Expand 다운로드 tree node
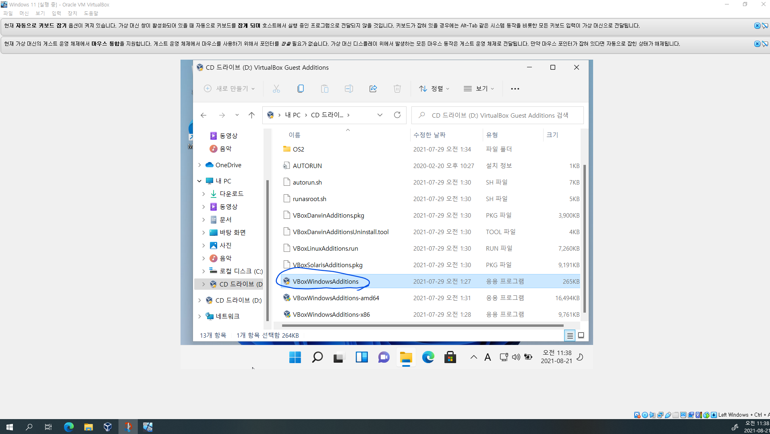The width and height of the screenshot is (770, 434). click(x=203, y=194)
